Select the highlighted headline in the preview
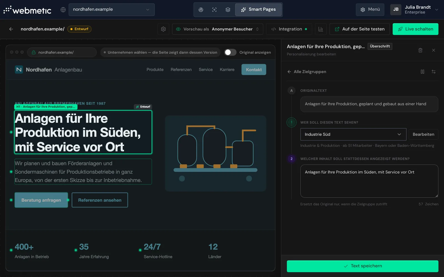Screen dimensions: 444x277 [x=83, y=132]
